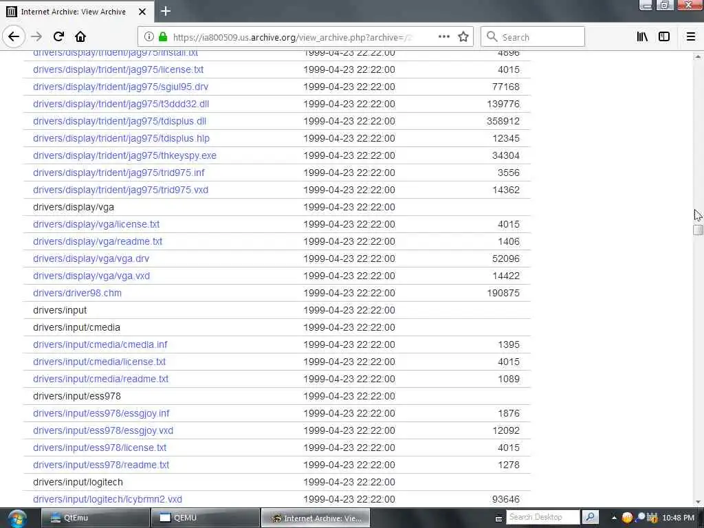Click the forward navigation arrow
The image size is (704, 528).
[x=36, y=36]
